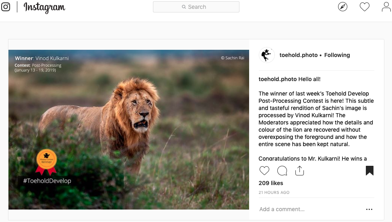Focus the Search field
This screenshot has height=222, width=392.
pos(196,7)
